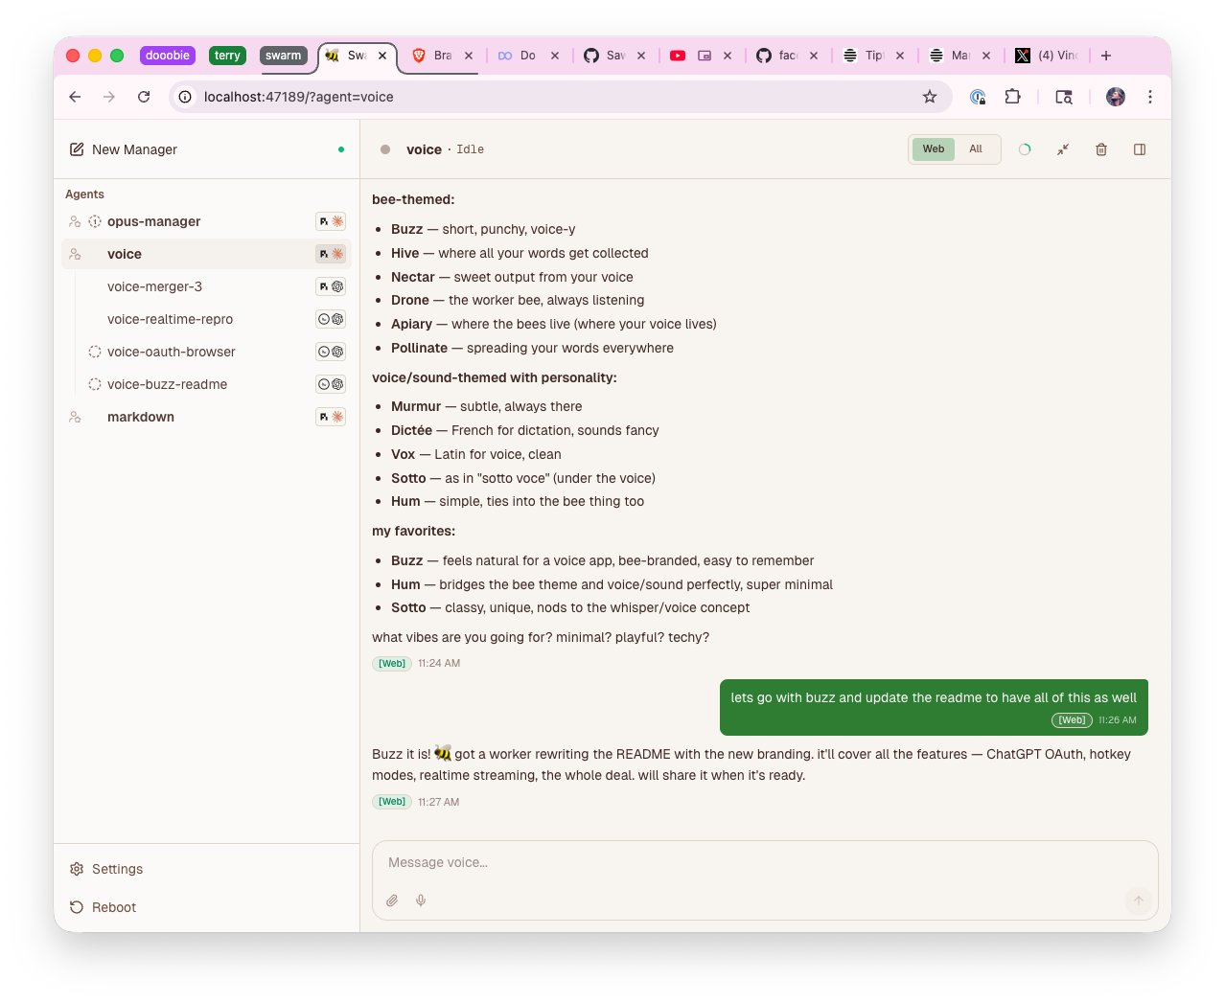
Task: Start voice input with the microphone icon
Action: click(421, 900)
